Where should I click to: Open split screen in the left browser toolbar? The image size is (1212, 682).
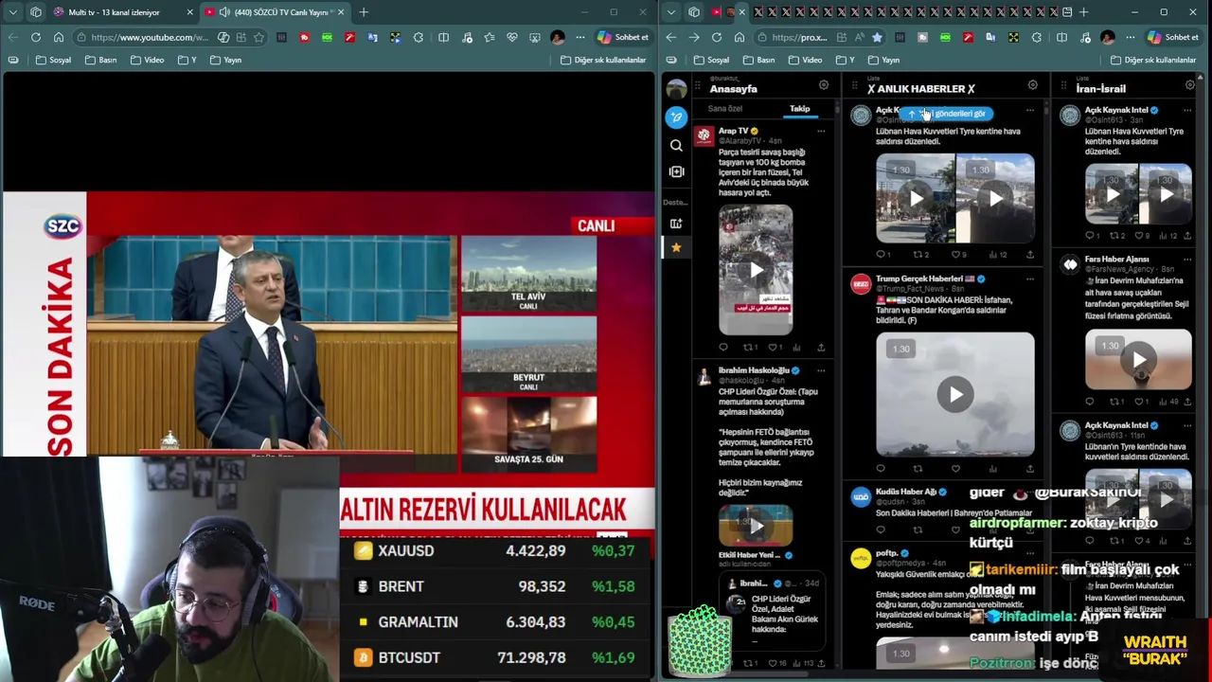point(443,37)
